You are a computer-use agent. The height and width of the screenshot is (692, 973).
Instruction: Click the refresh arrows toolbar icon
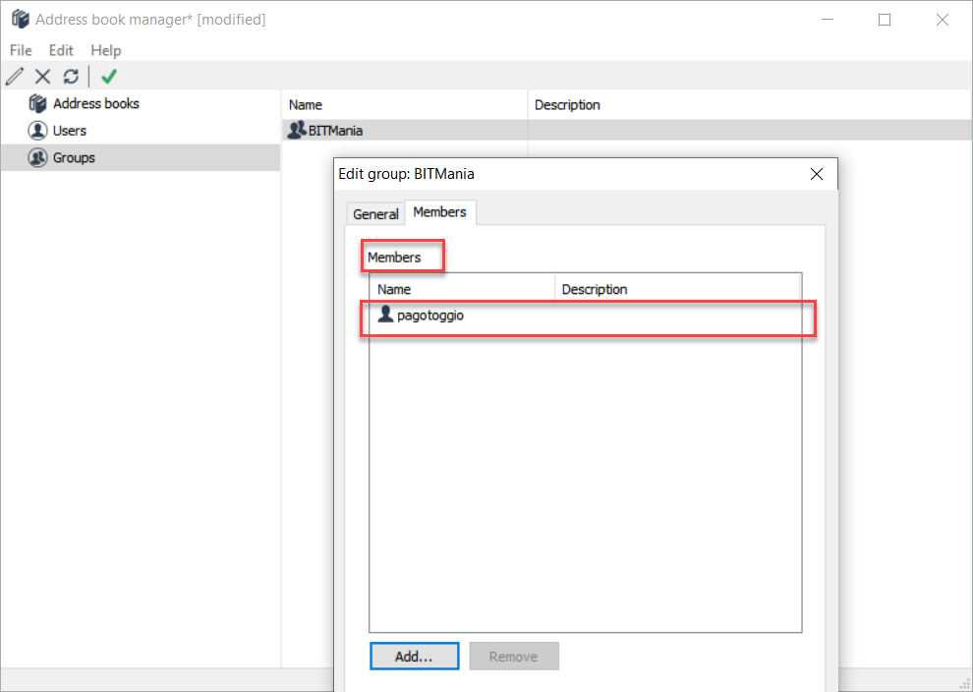pos(71,77)
